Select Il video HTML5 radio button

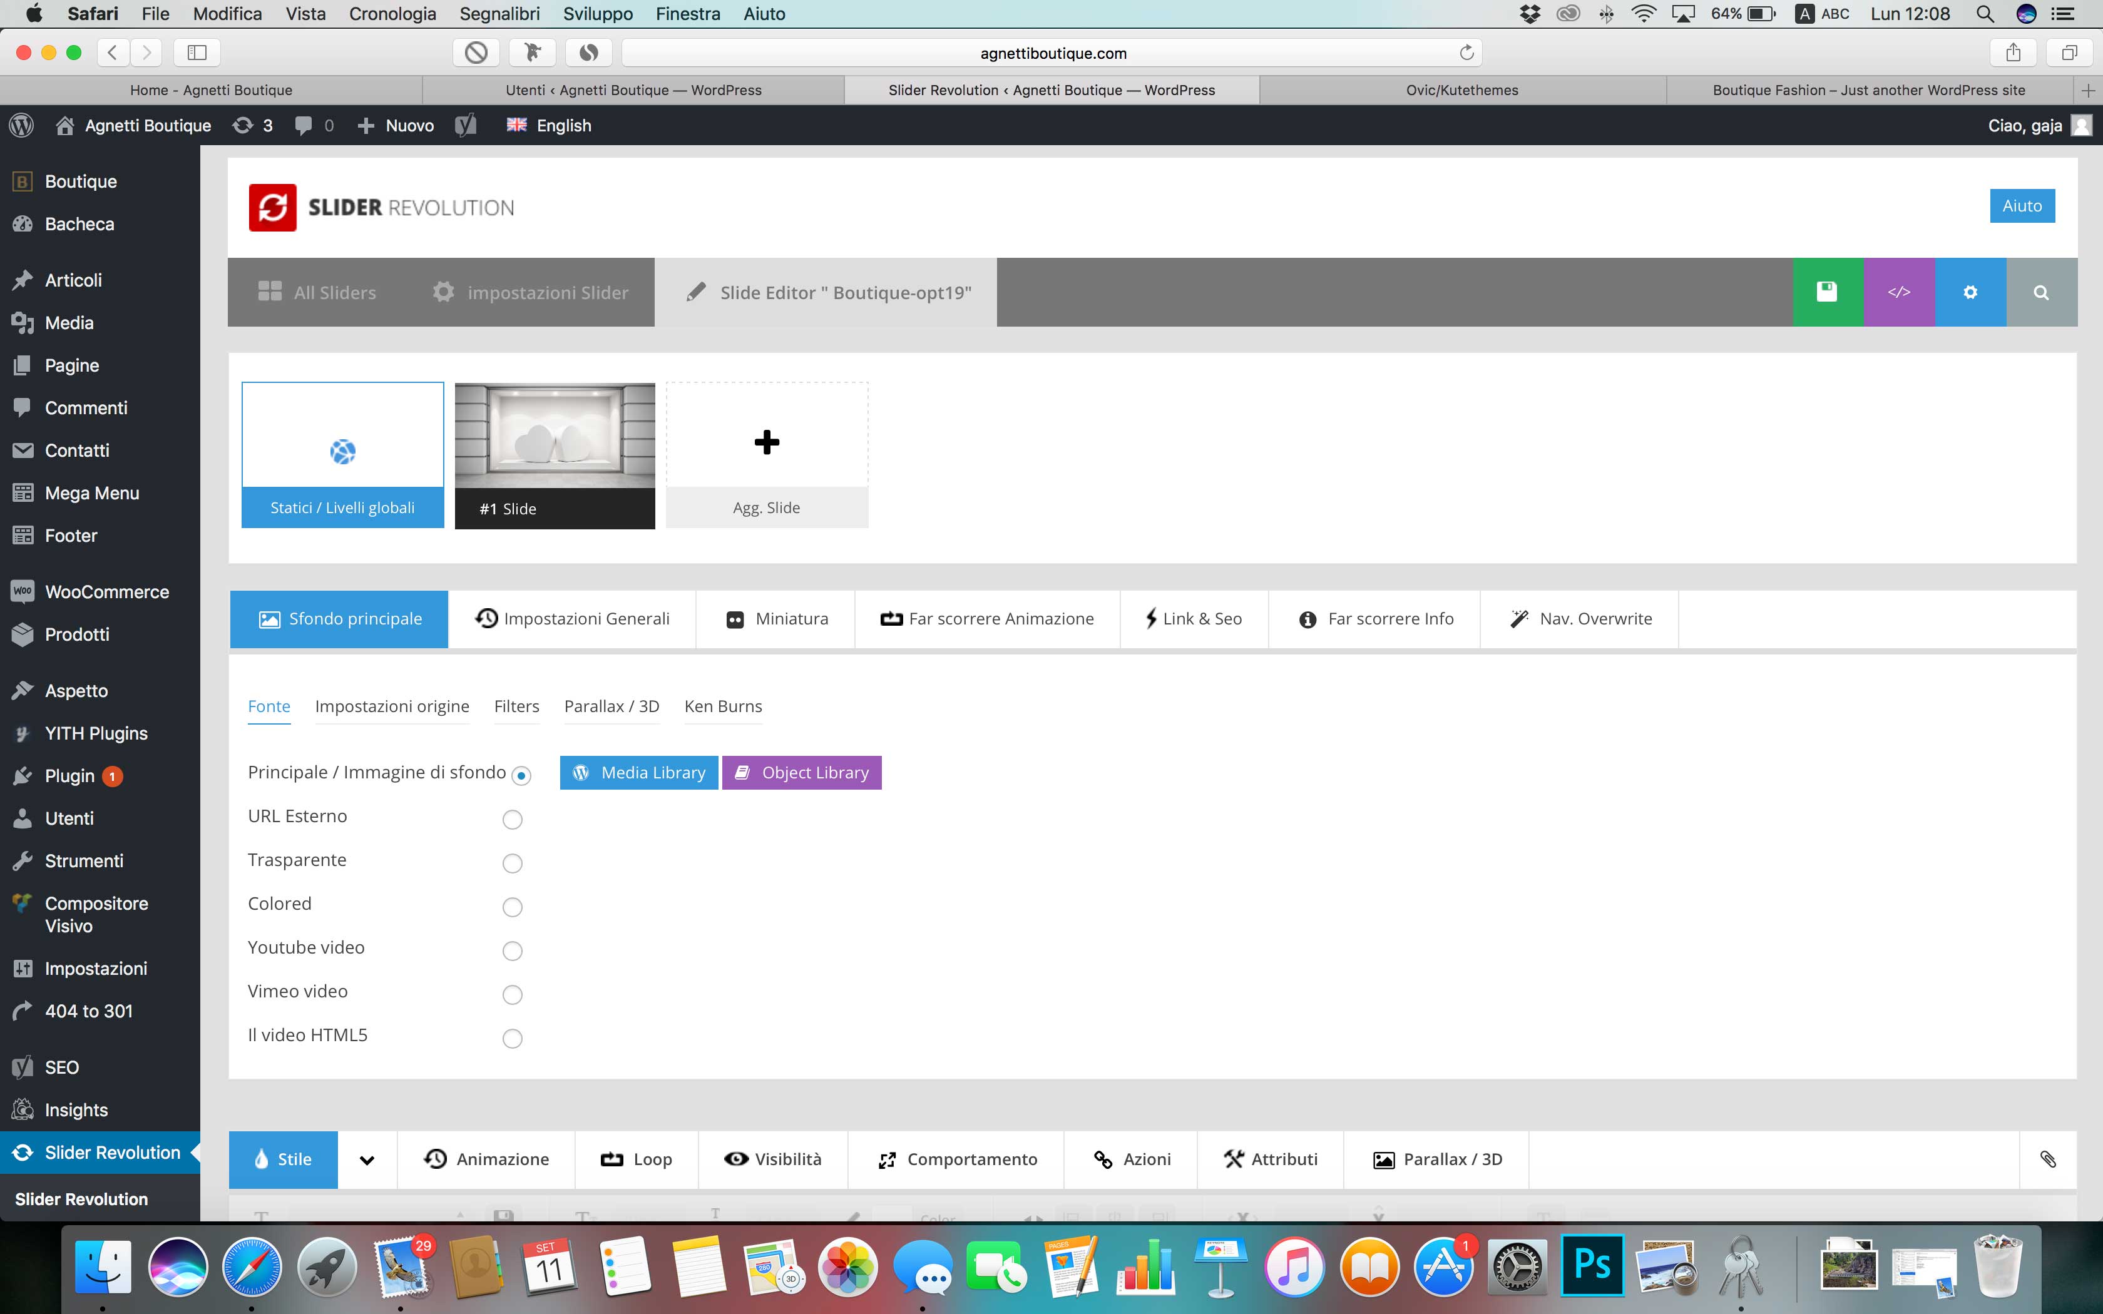pos(513,1039)
